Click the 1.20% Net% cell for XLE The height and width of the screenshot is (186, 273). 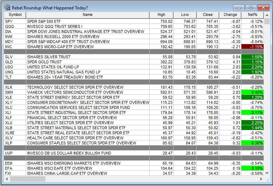pyautogui.click(x=252, y=97)
